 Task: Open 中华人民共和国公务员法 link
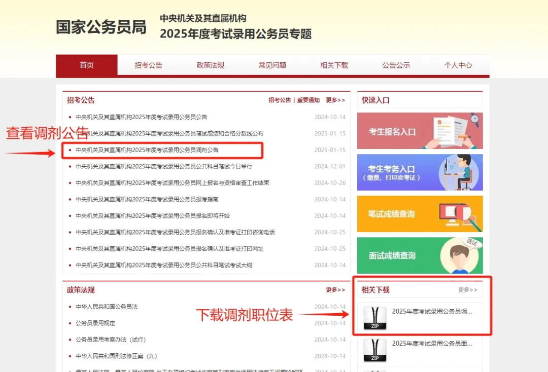107,307
